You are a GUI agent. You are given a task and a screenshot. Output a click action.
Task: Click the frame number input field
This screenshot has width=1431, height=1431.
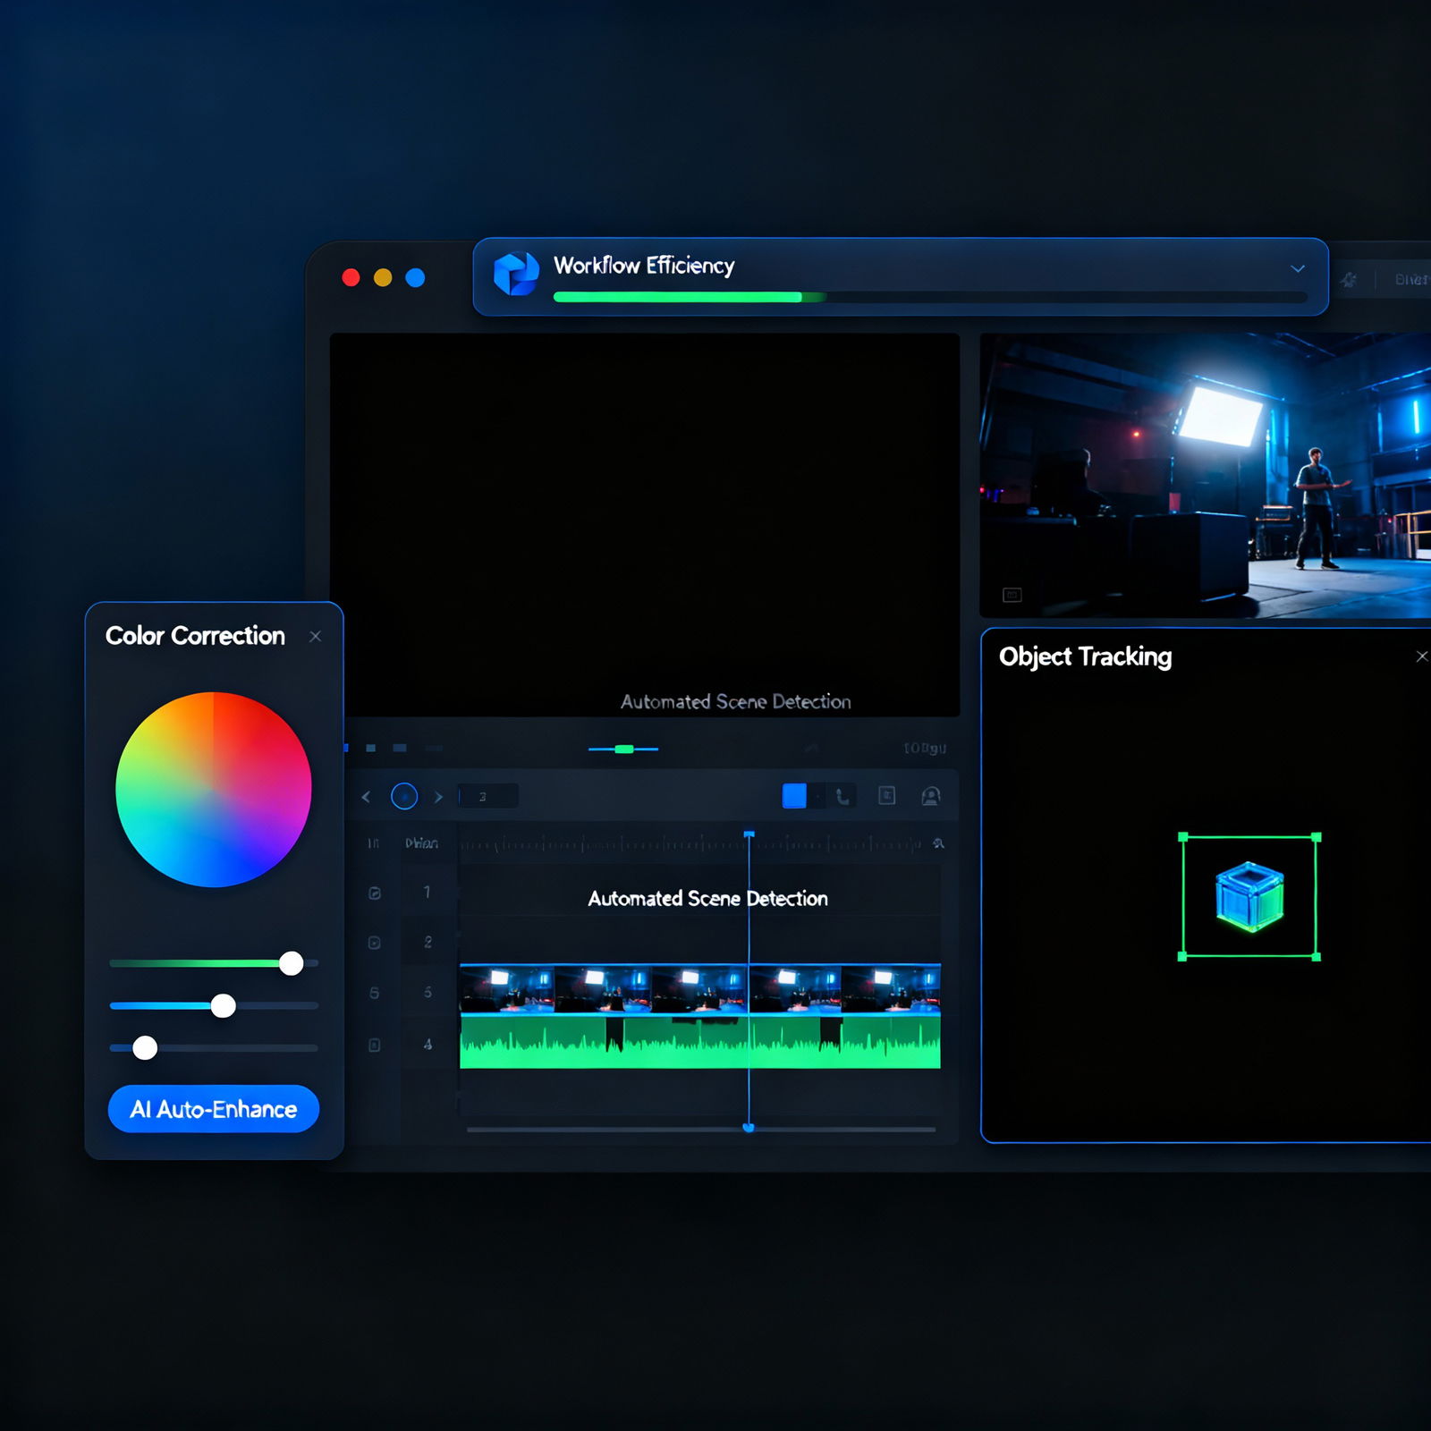(487, 796)
